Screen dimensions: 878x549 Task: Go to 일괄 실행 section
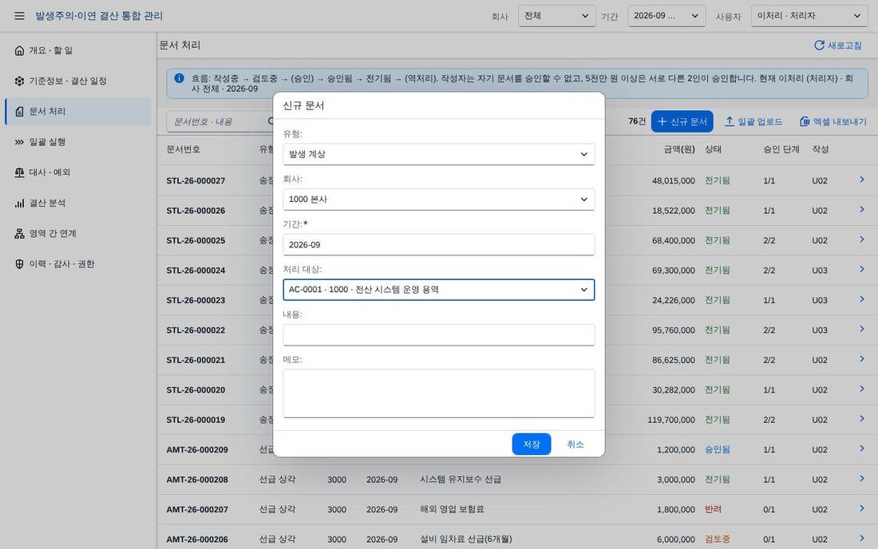[x=78, y=141]
